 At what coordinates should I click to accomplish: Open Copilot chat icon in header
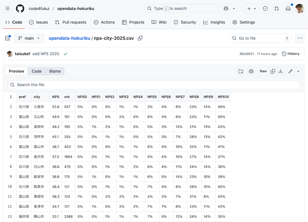[x=226, y=9]
